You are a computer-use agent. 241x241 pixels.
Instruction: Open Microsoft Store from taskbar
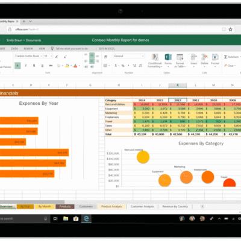(x=76, y=219)
